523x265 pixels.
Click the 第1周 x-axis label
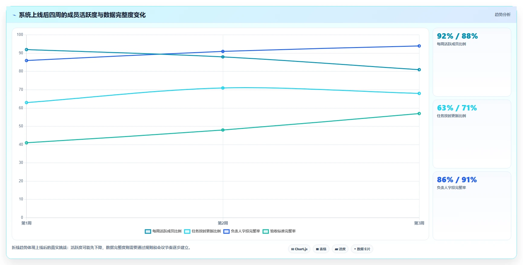tap(27, 223)
